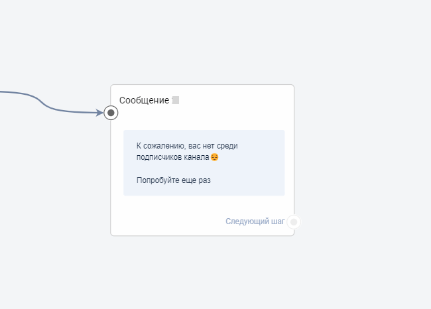Click the word "канала" in the message
Viewport: 431px width, 309px height.
click(196, 157)
